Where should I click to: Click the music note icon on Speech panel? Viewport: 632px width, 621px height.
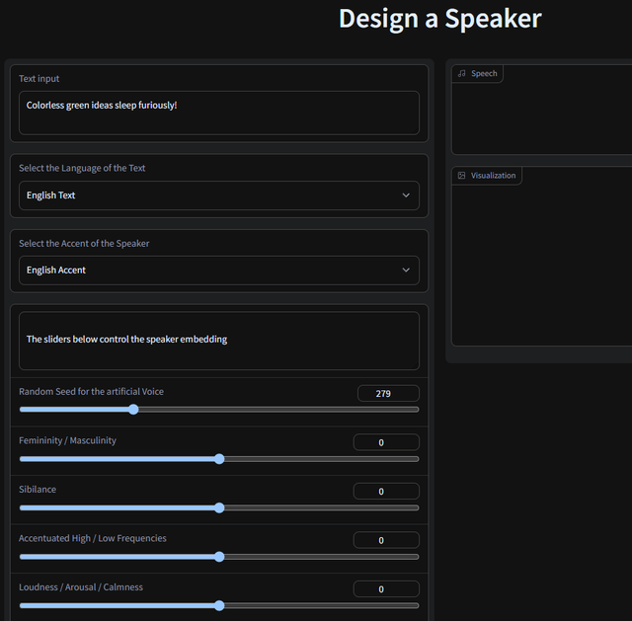click(x=462, y=74)
